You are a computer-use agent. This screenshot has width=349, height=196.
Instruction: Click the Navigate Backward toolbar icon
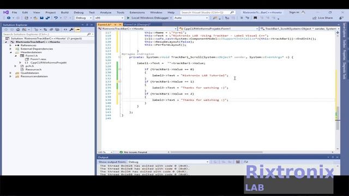(x=9, y=18)
